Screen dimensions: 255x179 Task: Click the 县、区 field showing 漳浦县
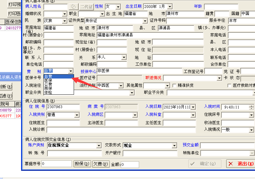tap(176, 28)
